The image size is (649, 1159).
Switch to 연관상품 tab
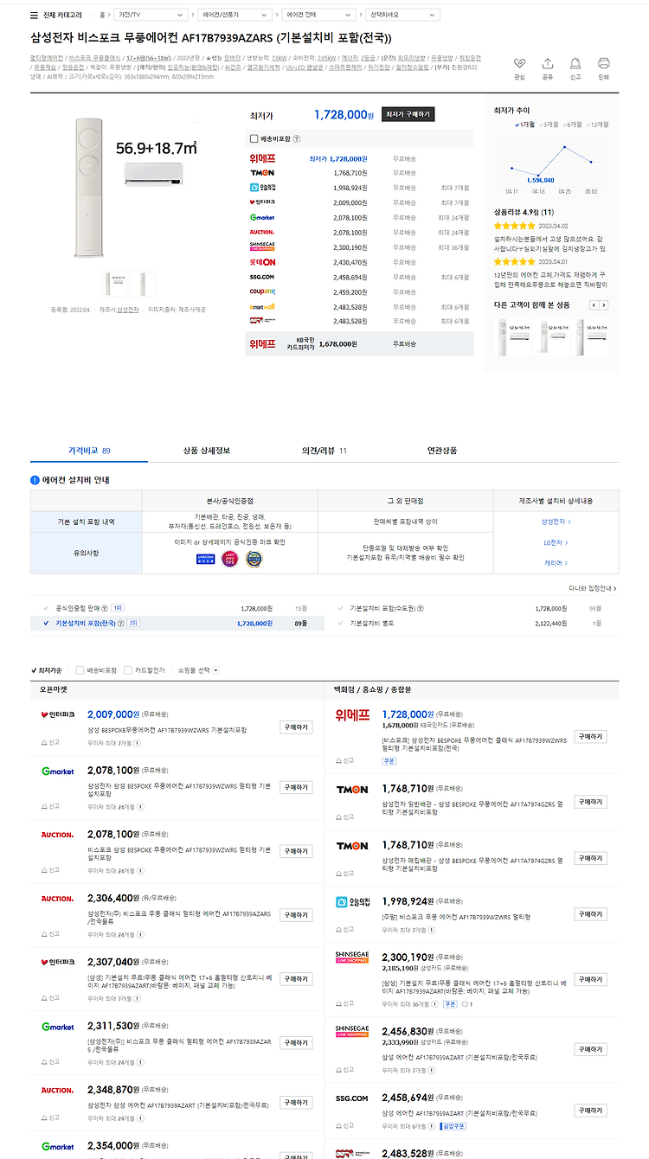click(442, 451)
